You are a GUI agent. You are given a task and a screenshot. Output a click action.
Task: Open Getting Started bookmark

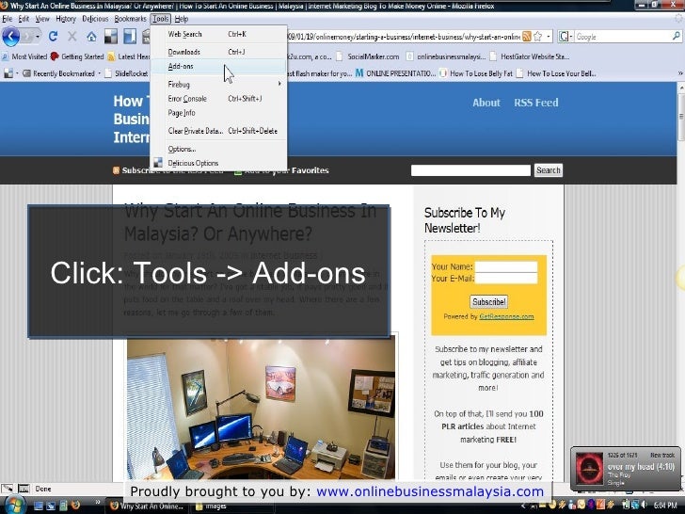pos(77,56)
